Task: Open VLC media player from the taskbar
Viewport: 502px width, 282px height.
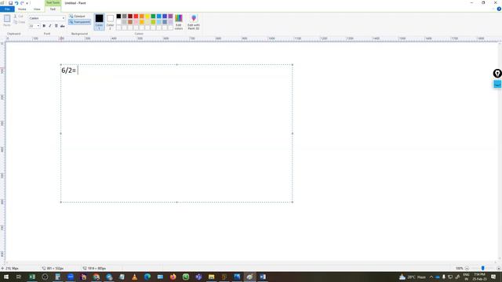Action: [x=134, y=277]
